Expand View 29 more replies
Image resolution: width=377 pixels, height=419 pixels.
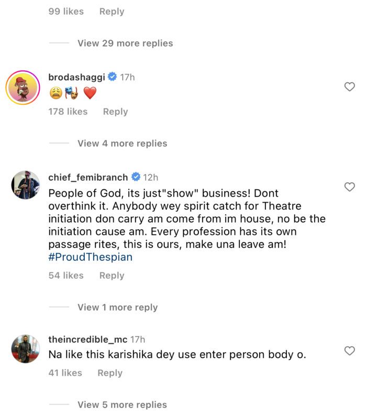coord(125,43)
